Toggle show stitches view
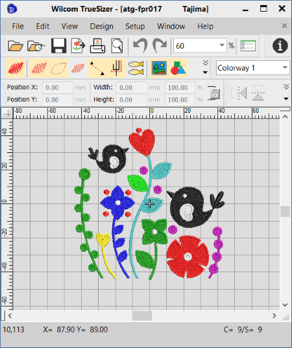This screenshot has height=348, width=292. [x=39, y=68]
